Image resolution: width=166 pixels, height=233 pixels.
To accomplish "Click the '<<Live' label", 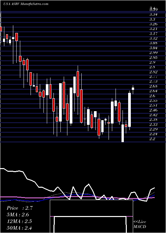I will point(140,222).
